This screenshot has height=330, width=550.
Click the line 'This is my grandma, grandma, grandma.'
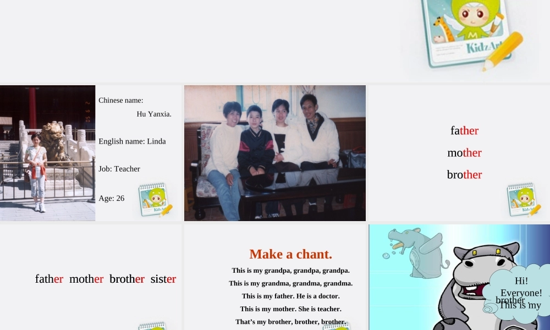pos(291,283)
